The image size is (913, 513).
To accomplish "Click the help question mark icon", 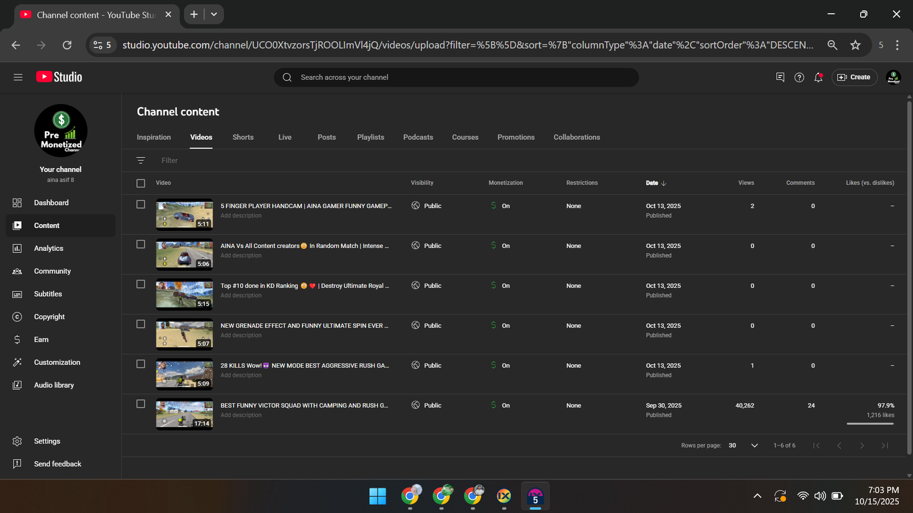I will pos(799,78).
